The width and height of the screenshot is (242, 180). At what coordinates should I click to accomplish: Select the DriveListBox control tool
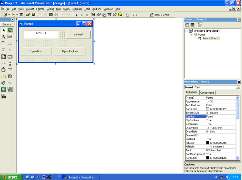click(x=10, y=70)
